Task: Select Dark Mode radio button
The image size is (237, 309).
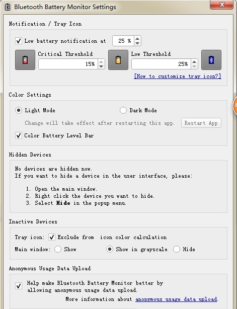Action: 123,110
